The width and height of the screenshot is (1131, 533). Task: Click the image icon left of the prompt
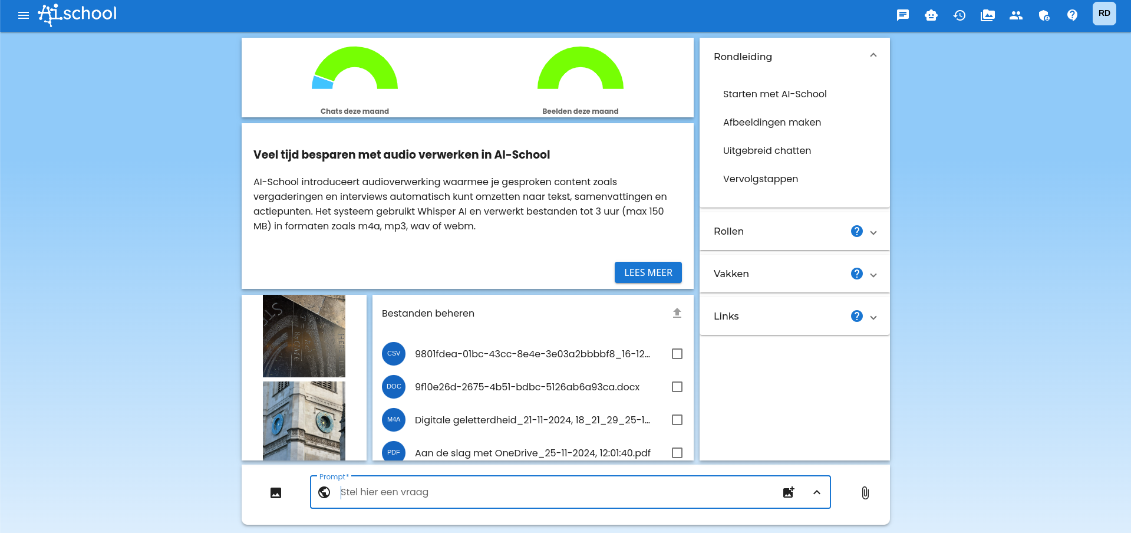click(276, 493)
